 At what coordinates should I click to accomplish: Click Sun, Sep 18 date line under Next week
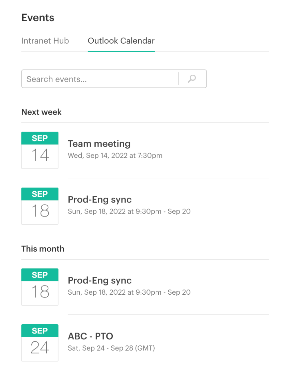129,211
